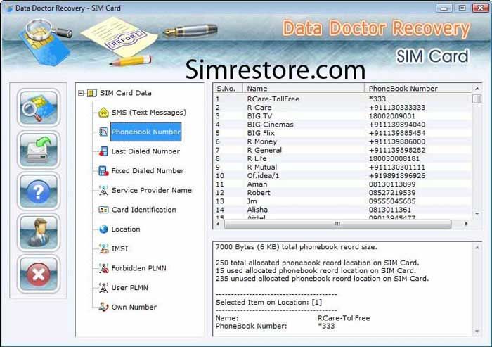The image size is (492, 347).
Task: Click the Fixed Dialed Number icon
Action: pos(103,171)
